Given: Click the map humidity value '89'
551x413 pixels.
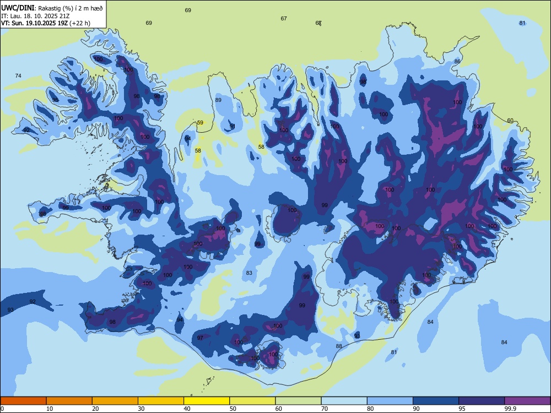Looking at the screenshot, I should (x=218, y=100).
